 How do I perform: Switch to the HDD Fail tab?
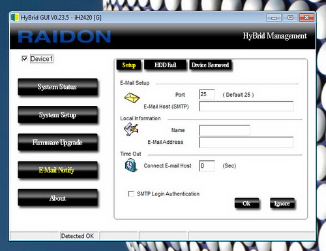click(x=165, y=65)
